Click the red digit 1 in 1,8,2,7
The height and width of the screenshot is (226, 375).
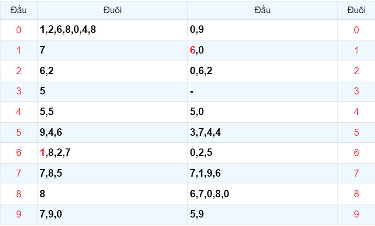[x=42, y=152]
